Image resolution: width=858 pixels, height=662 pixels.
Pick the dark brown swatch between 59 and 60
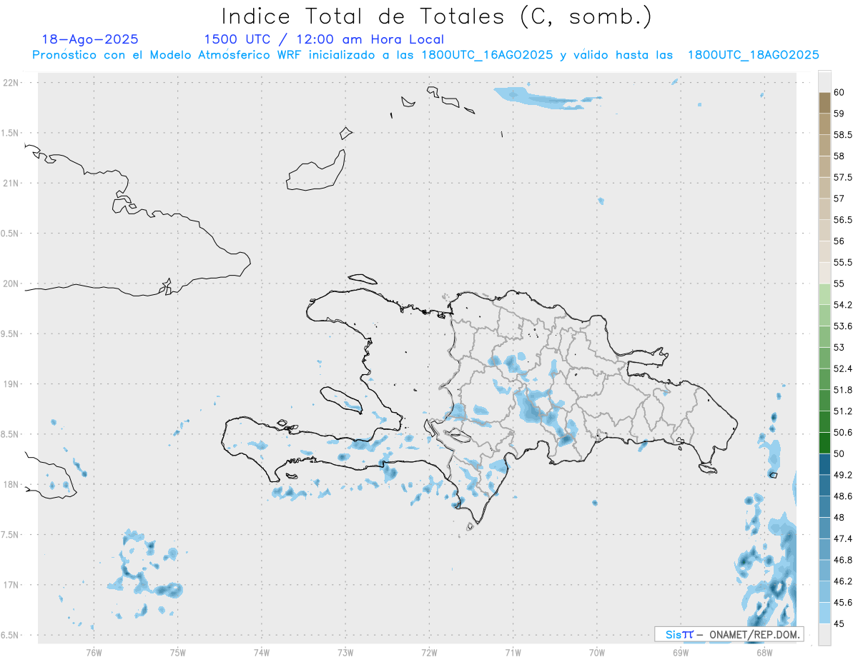pos(824,103)
